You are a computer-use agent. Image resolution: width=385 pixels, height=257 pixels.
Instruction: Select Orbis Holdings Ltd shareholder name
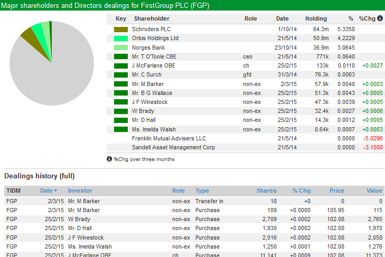click(155, 39)
